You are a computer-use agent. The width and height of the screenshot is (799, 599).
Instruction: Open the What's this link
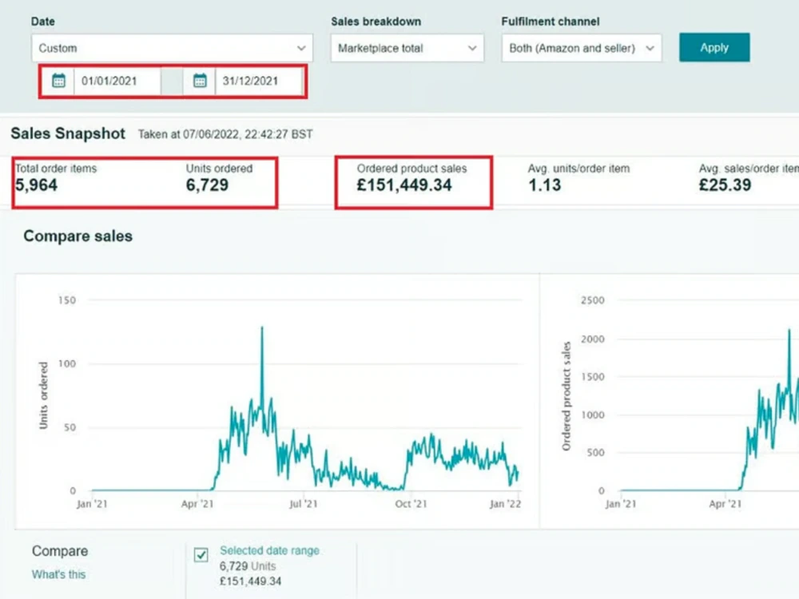coord(58,574)
